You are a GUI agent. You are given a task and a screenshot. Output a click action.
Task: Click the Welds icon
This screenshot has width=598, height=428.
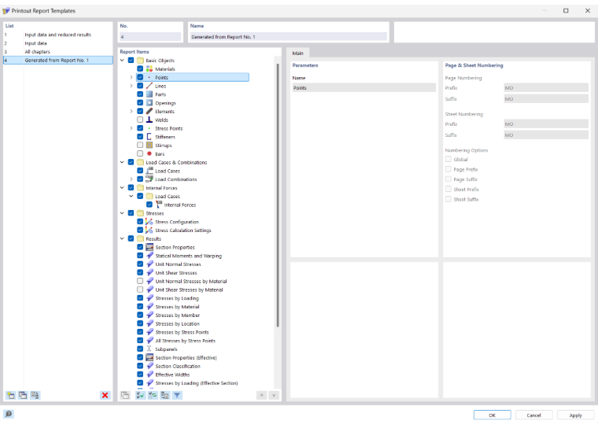pyautogui.click(x=149, y=120)
